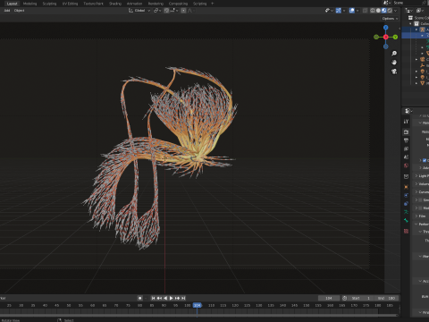429x322 pixels.
Task: Open the World properties tab
Action: point(406,165)
